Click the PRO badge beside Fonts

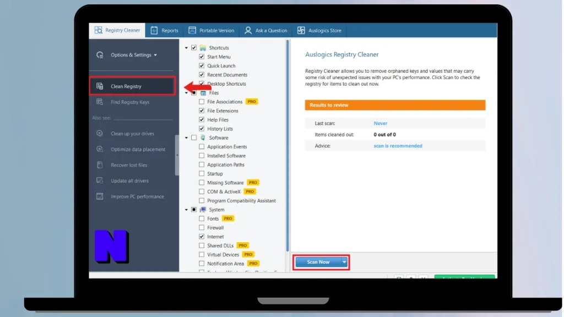tap(228, 218)
